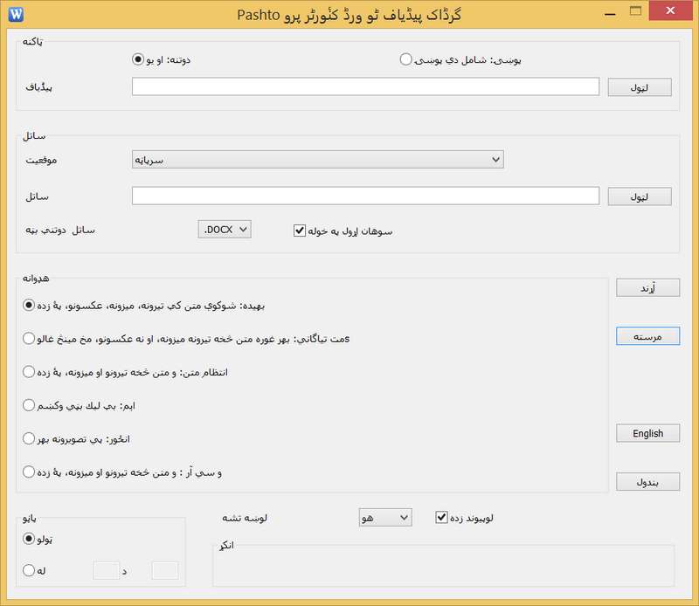This screenshot has width=699, height=606.
Task: Open the .DOCX output format dropdown
Action: click(225, 230)
